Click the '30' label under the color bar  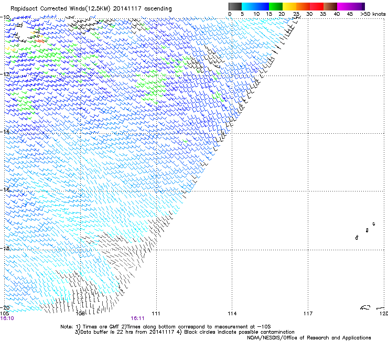coord(309,14)
